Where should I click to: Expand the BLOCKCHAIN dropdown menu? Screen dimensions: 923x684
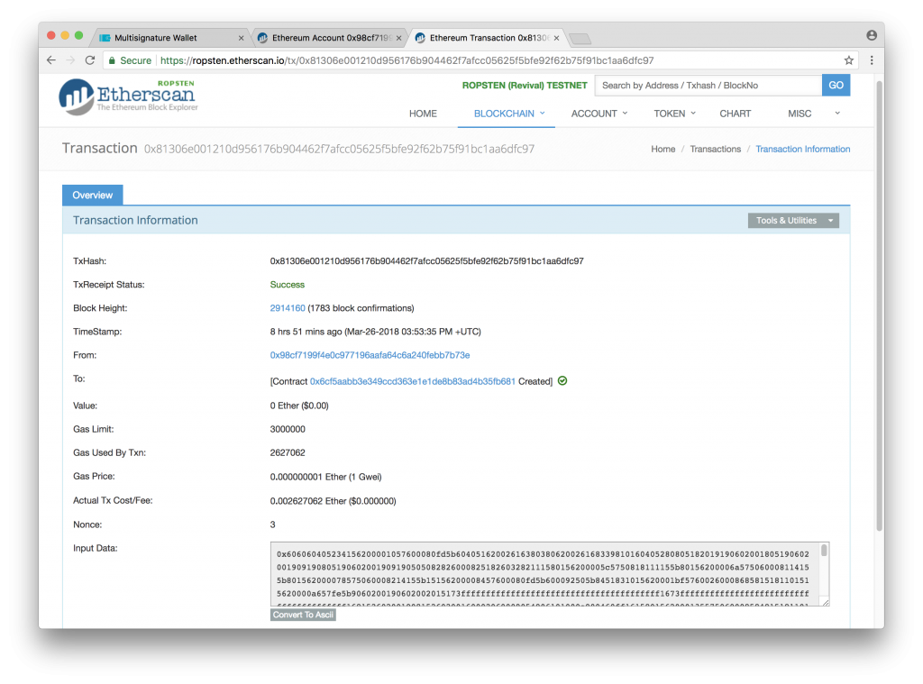coord(509,114)
